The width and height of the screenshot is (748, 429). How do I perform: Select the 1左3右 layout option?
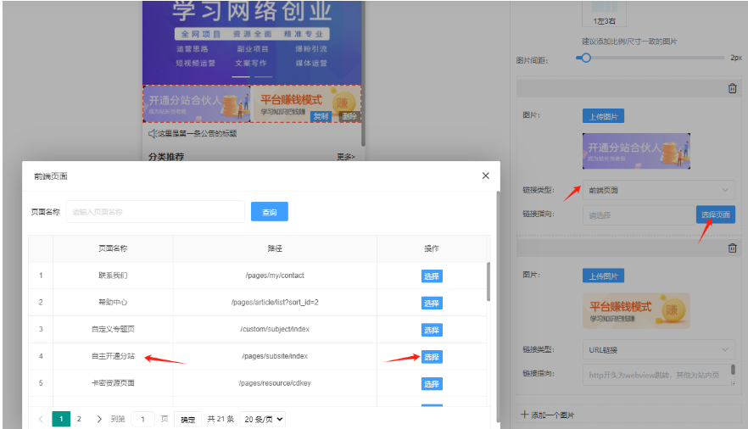pos(604,13)
